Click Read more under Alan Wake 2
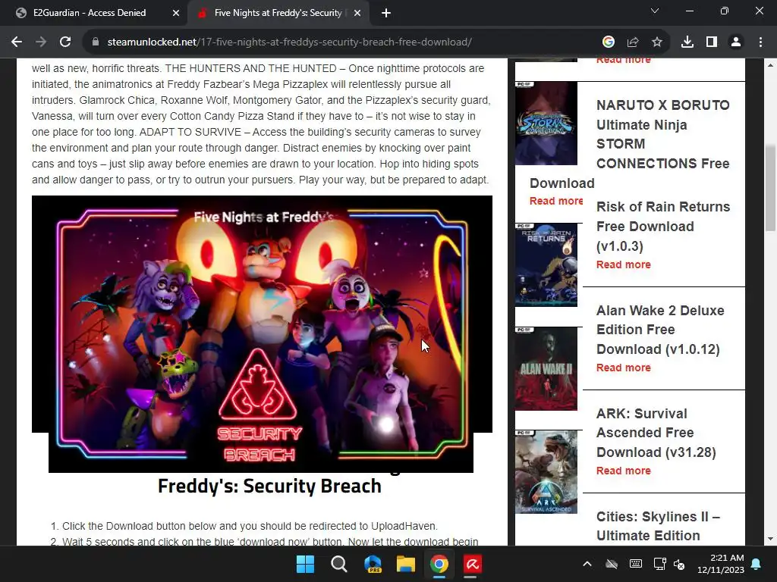777x582 pixels. coord(624,368)
